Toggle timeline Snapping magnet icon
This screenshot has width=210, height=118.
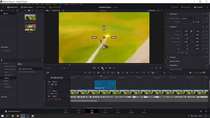(118, 73)
